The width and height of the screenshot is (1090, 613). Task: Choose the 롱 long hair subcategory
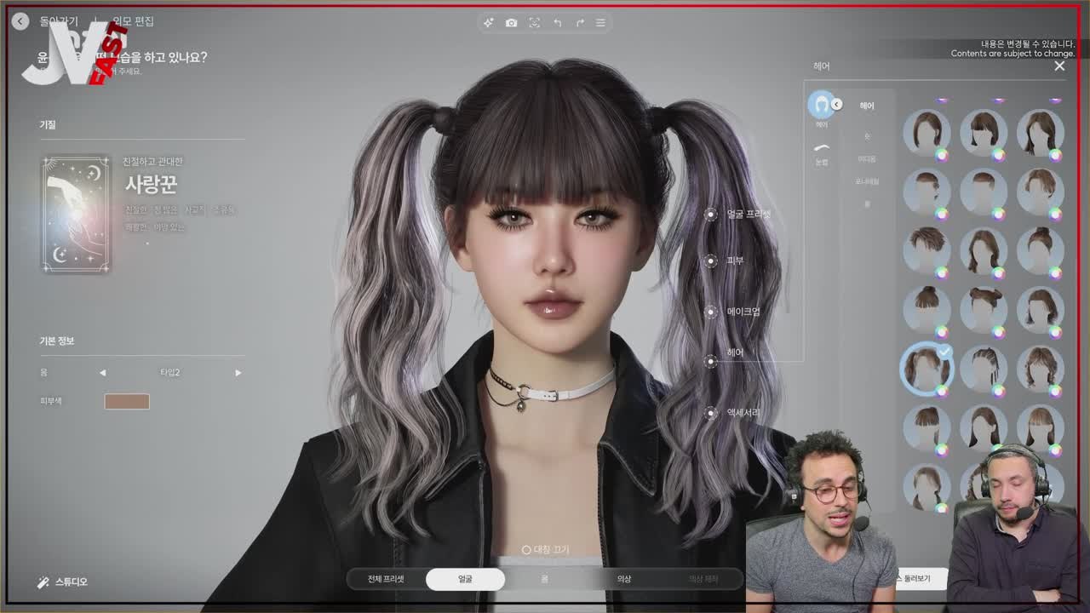tap(867, 204)
